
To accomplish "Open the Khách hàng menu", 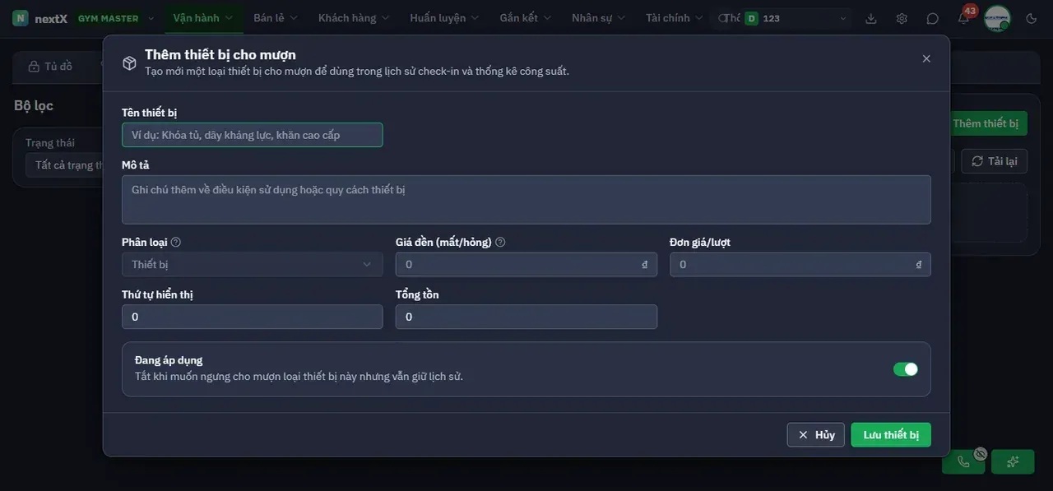I will click(354, 18).
